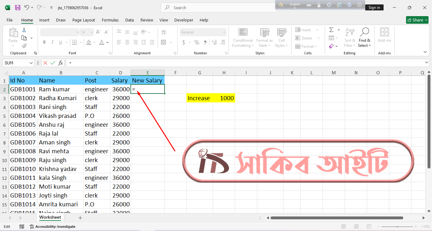Open the Fill Color dropdown arrow
This screenshot has width=432, height=231.
(x=94, y=42)
